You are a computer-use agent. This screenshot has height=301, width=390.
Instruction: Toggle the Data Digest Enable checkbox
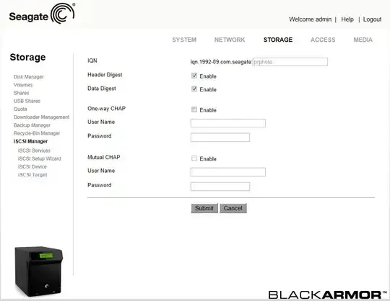pyautogui.click(x=194, y=89)
